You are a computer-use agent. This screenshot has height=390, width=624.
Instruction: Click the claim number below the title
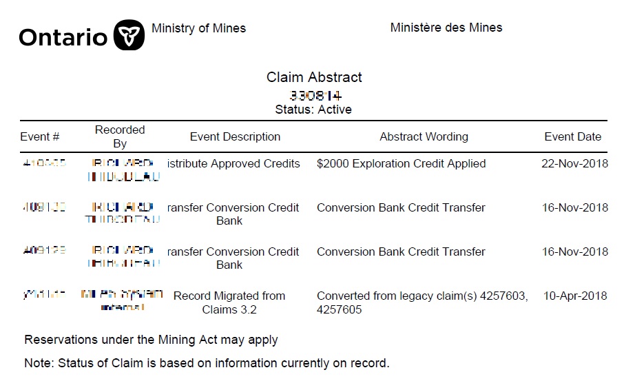point(315,95)
